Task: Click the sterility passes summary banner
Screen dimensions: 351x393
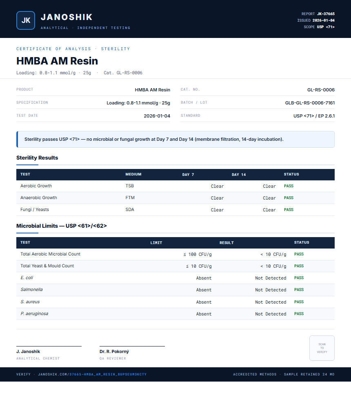Action: click(175, 139)
